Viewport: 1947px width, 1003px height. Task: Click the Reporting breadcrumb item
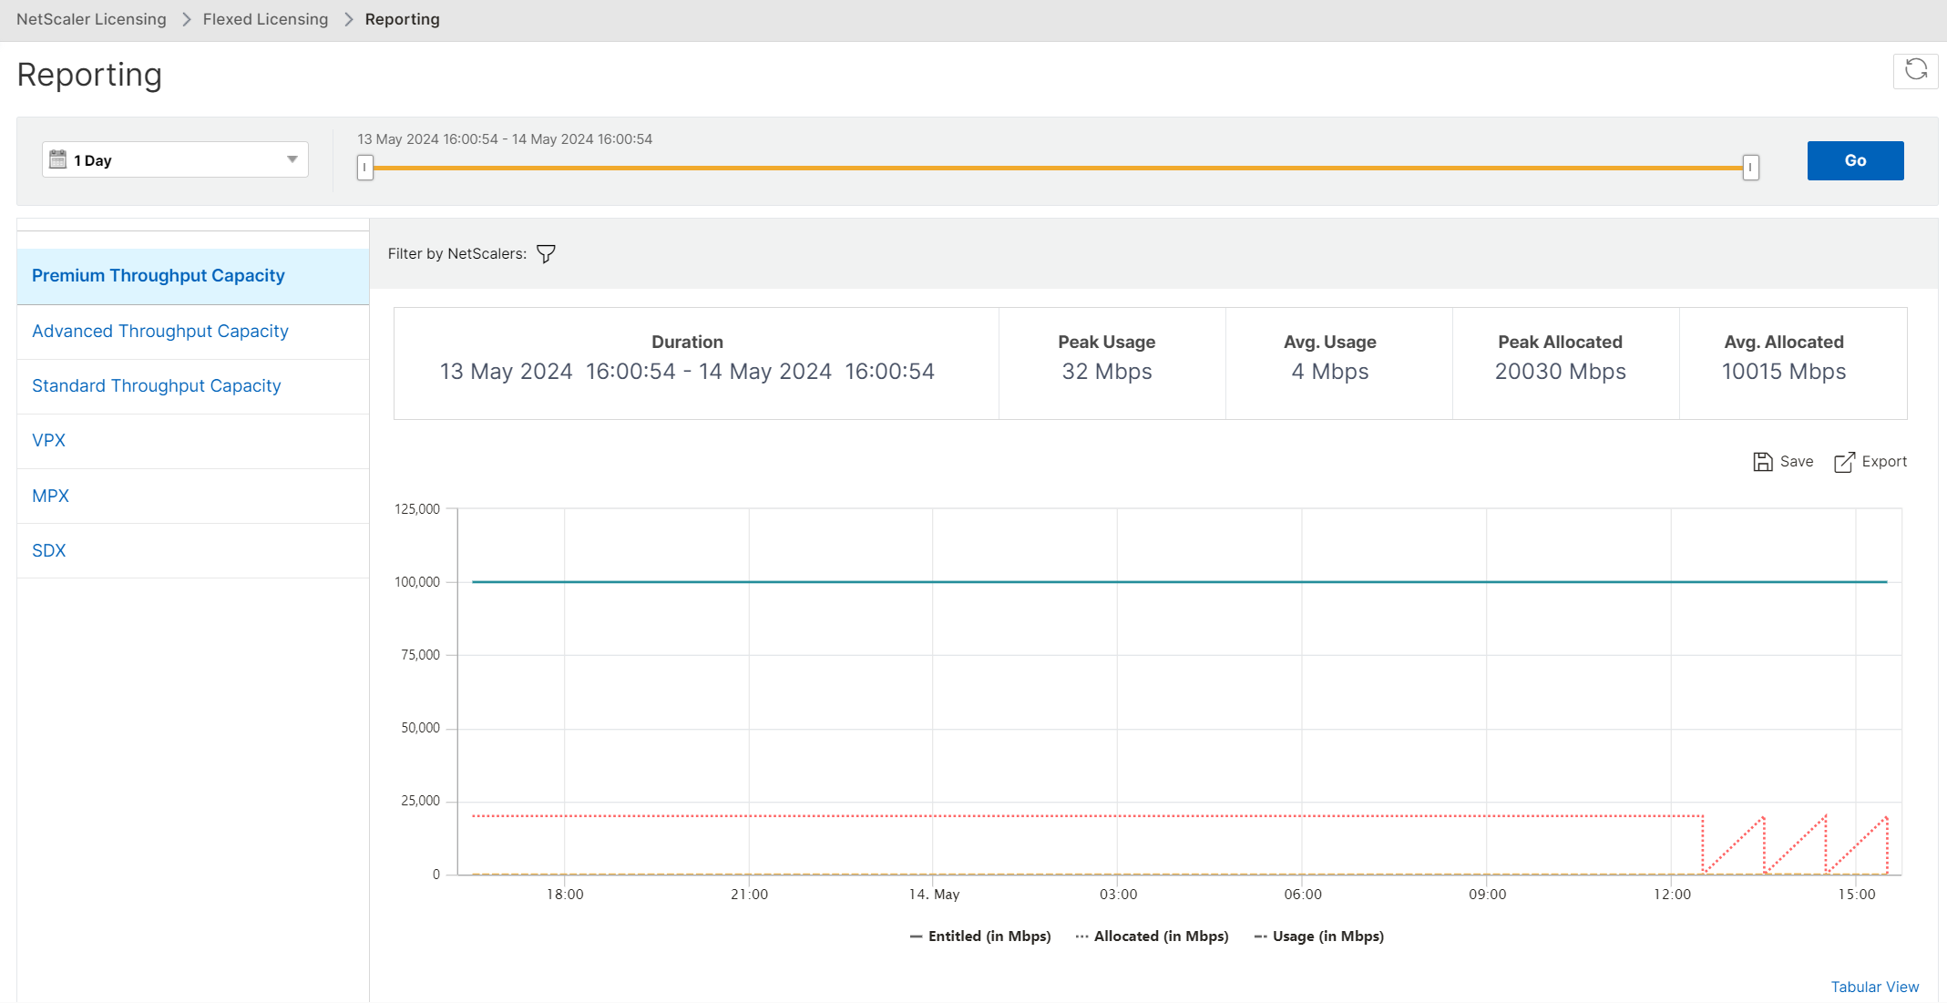[402, 19]
